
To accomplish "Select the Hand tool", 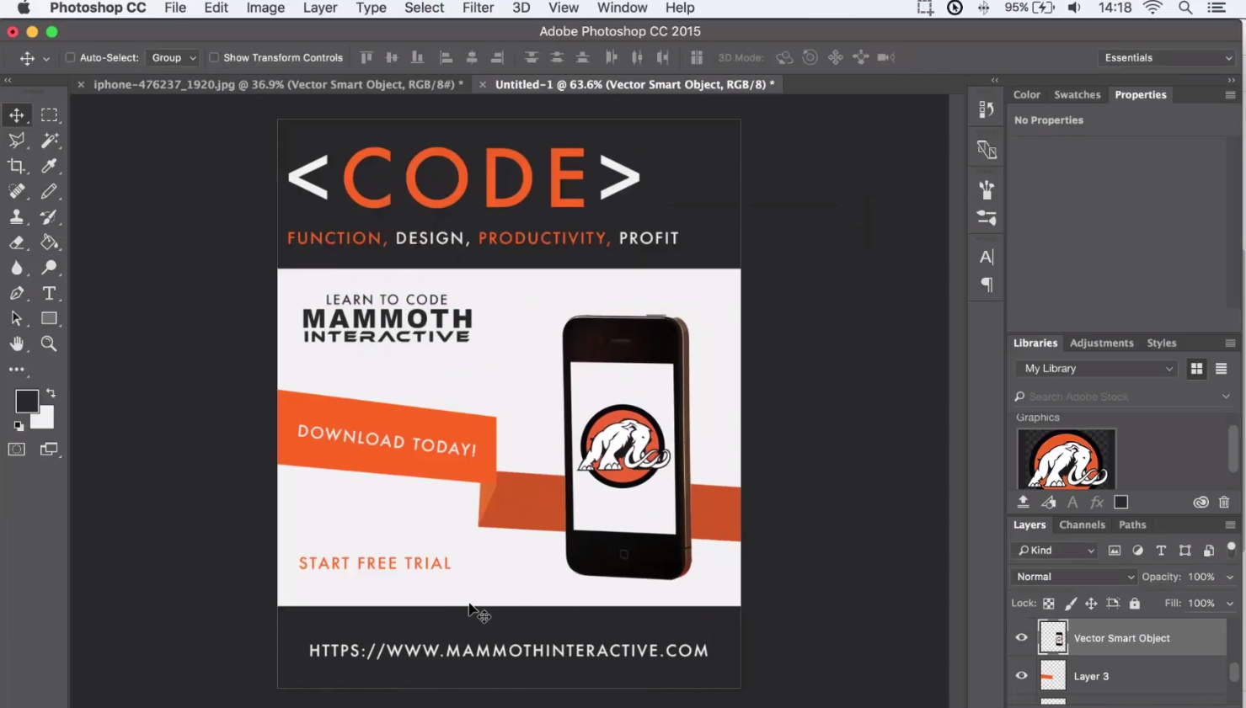I will [17, 343].
